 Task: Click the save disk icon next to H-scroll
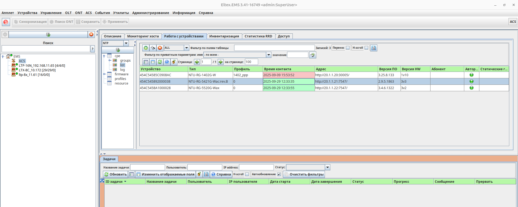tap(374, 48)
